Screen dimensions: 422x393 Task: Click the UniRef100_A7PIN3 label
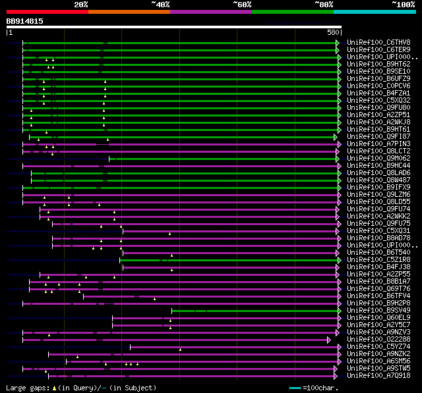point(378,144)
